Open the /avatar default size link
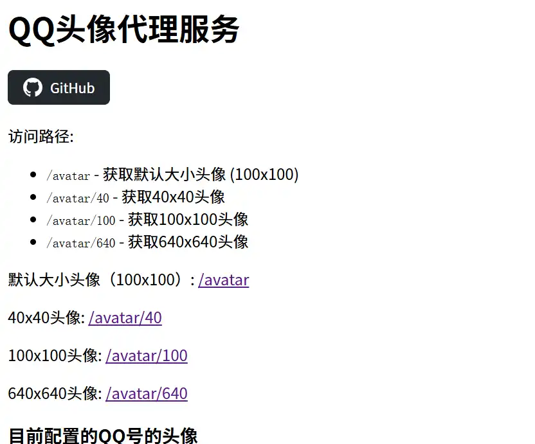 223,280
